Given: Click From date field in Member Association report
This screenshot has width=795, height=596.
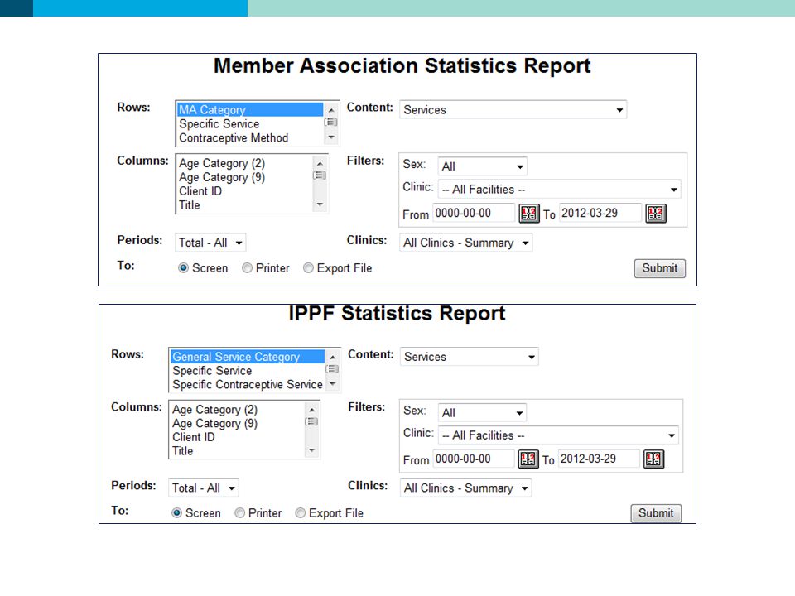Looking at the screenshot, I should click(474, 213).
